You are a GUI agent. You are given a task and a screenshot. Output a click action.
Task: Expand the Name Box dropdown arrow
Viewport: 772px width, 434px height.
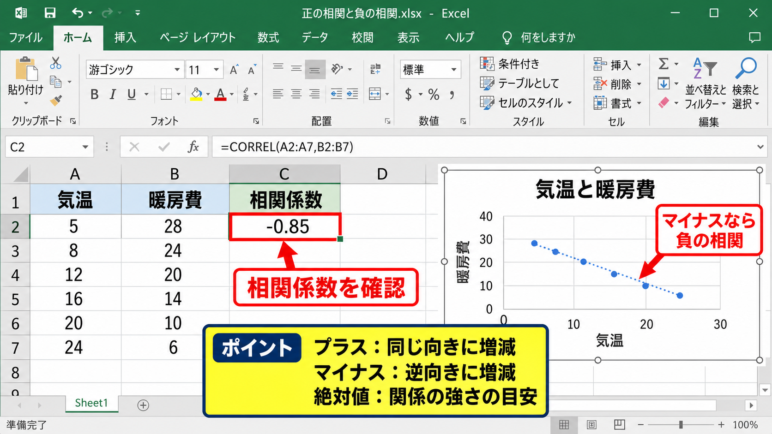[85, 147]
